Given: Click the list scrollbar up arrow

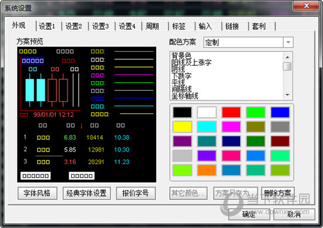Looking at the screenshot, I should pyautogui.click(x=288, y=57).
